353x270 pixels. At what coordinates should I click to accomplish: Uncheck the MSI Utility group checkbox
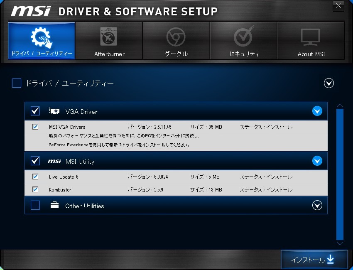[35, 161]
